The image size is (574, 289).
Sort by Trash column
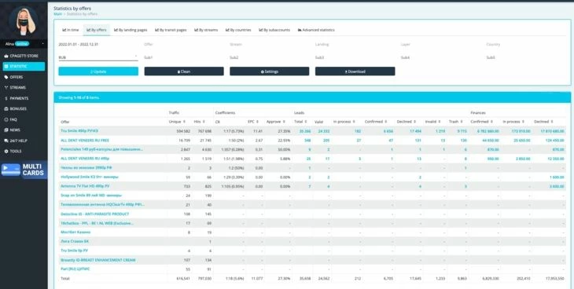456,122
